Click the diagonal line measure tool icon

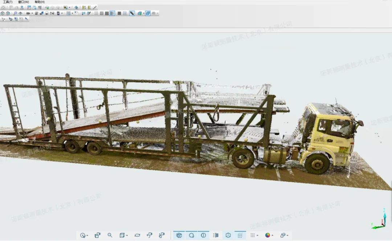(x=95, y=8)
